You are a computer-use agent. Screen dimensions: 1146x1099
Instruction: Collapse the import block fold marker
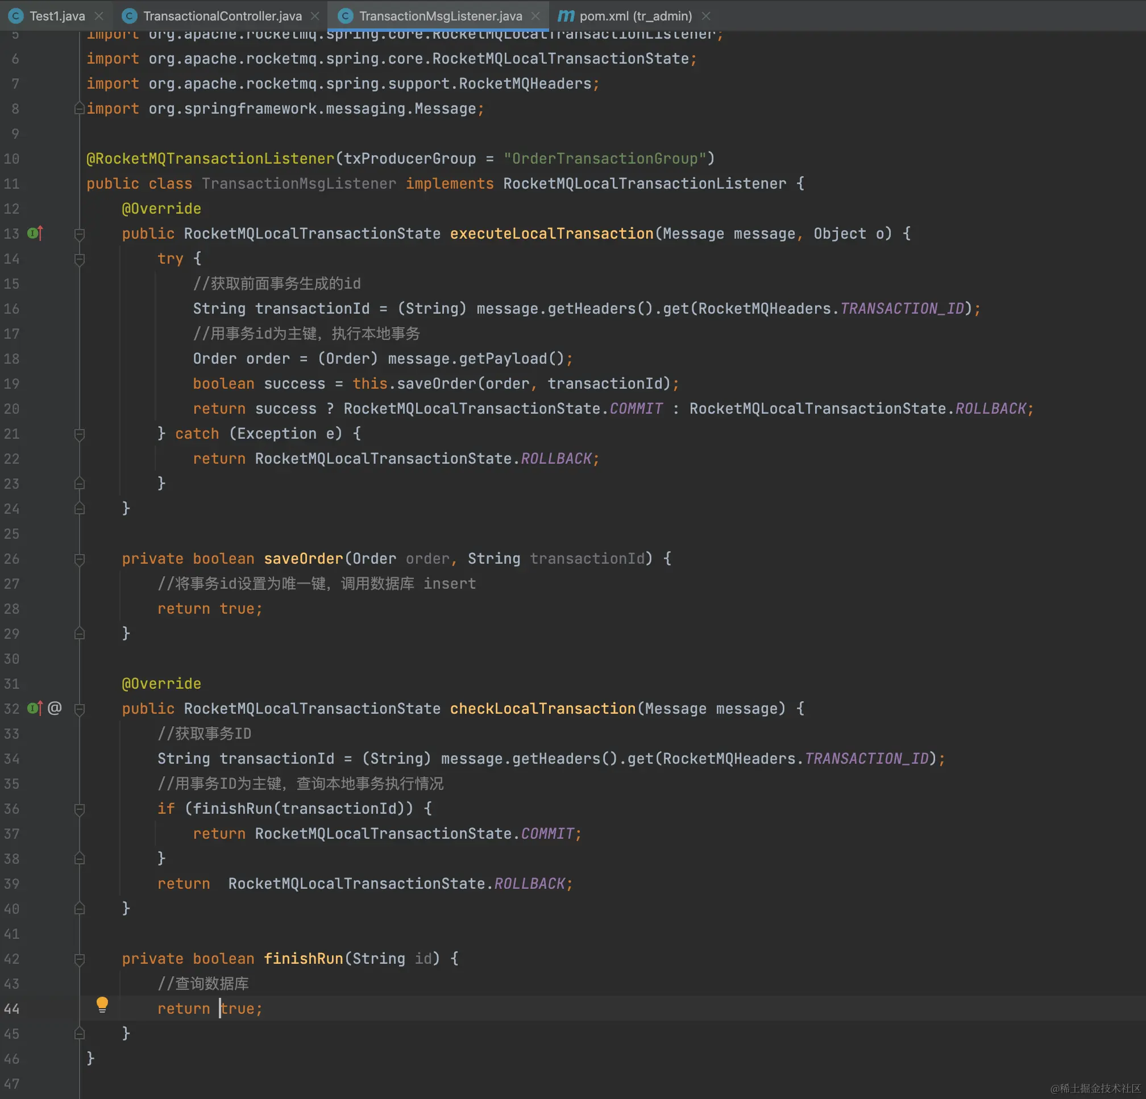[x=80, y=109]
